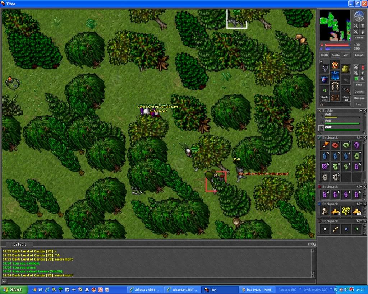368x294 pixels.
Task: Toggle chat volume speaker icon
Action: click(4, 281)
